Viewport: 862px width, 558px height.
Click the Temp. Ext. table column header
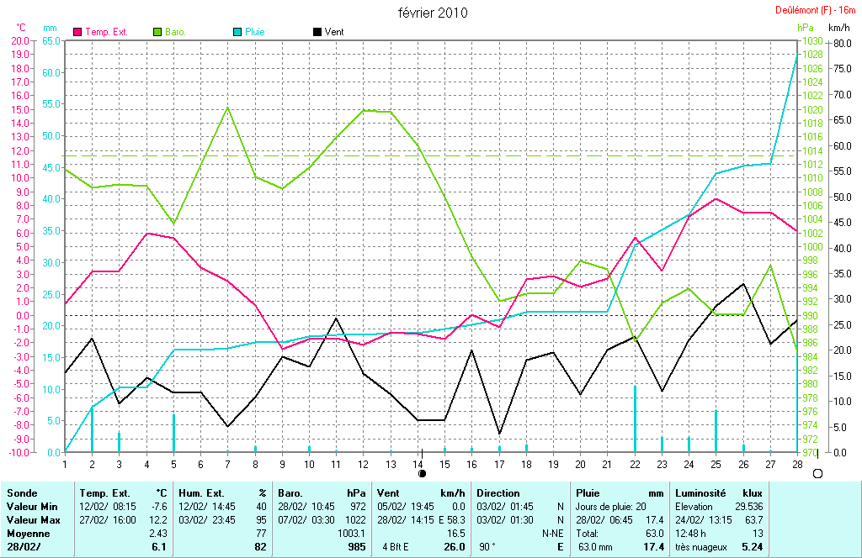104,493
